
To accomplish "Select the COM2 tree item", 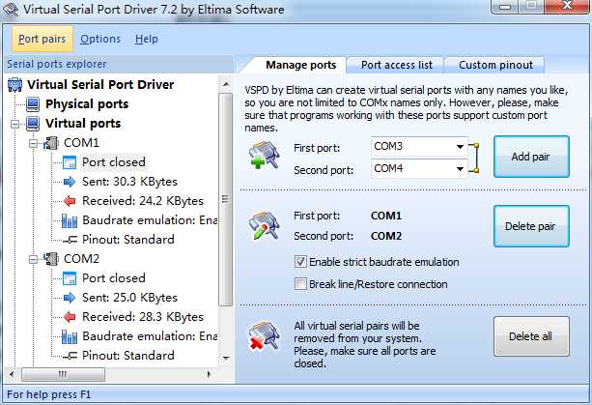I will point(81,259).
